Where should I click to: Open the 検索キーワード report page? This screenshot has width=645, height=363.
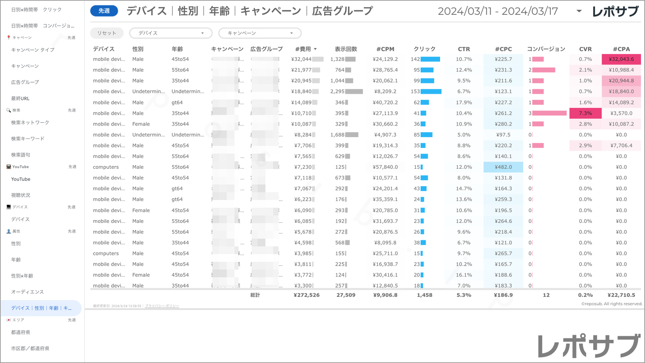click(x=28, y=139)
